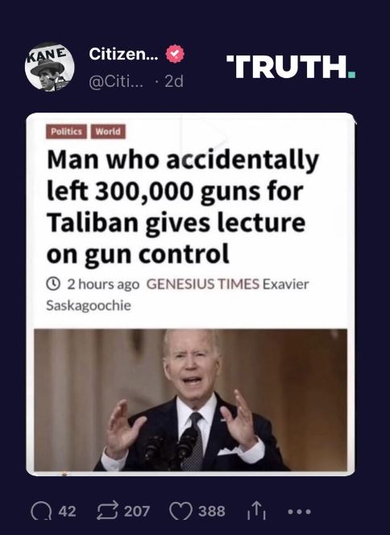The height and width of the screenshot is (535, 390).
Task: Click the @Citi... username handle
Action: [x=117, y=81]
